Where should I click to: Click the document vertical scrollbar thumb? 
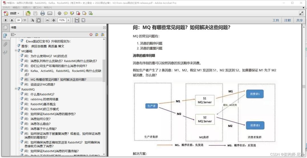(x=304, y=86)
